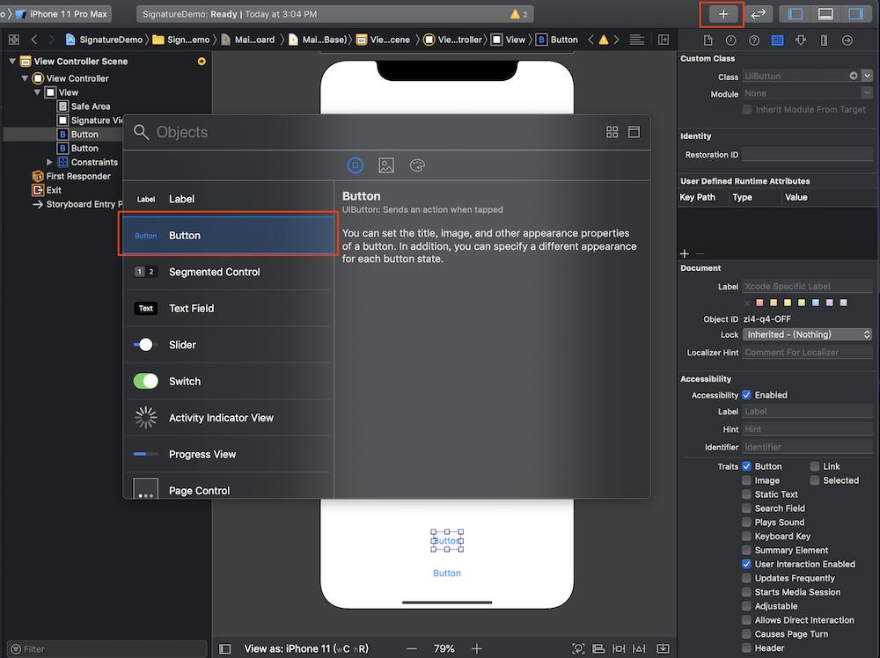Toggle the document outline button

tap(225, 649)
